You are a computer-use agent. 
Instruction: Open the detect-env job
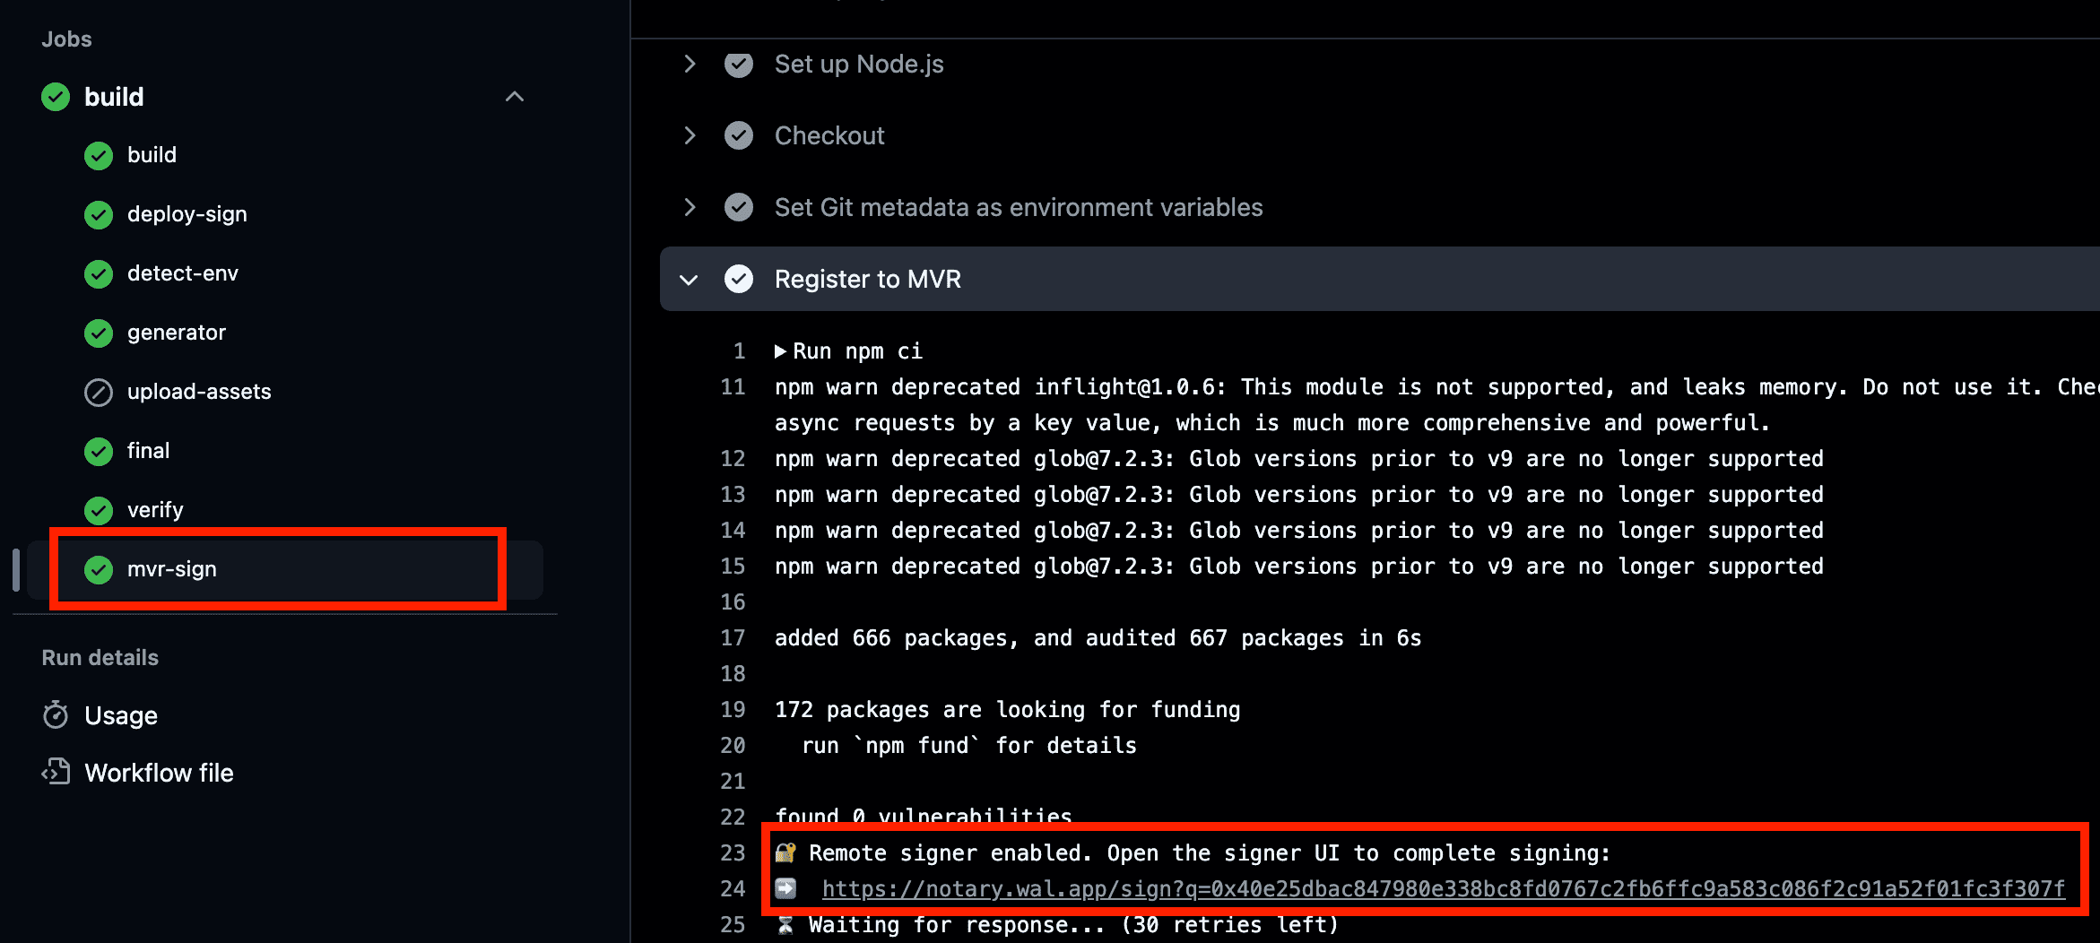[182, 273]
